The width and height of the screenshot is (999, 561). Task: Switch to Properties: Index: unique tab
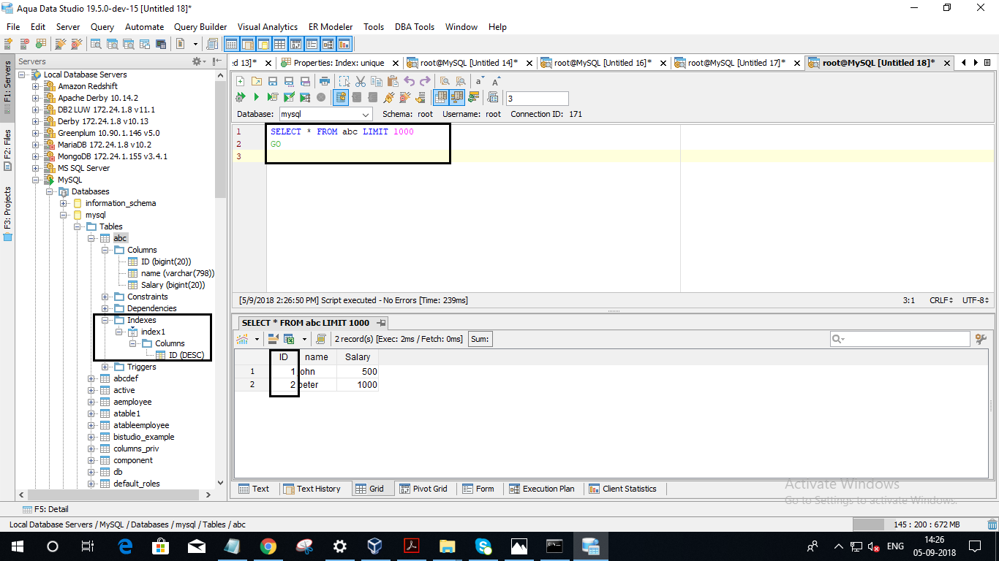339,63
